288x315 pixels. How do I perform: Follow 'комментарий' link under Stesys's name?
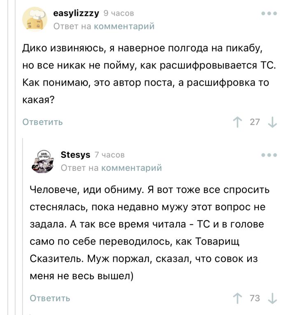[132, 168]
